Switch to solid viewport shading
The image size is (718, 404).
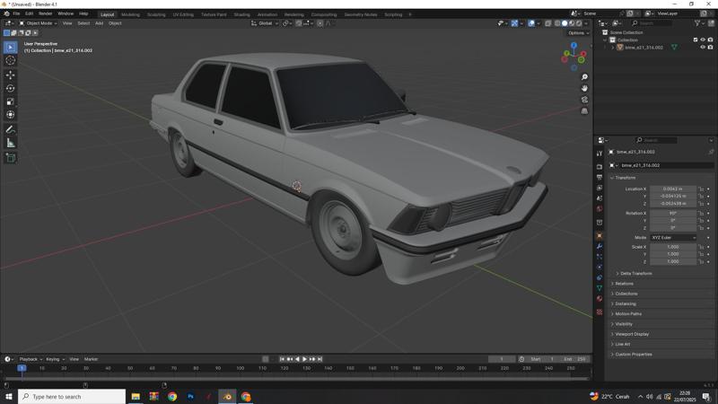click(x=565, y=23)
